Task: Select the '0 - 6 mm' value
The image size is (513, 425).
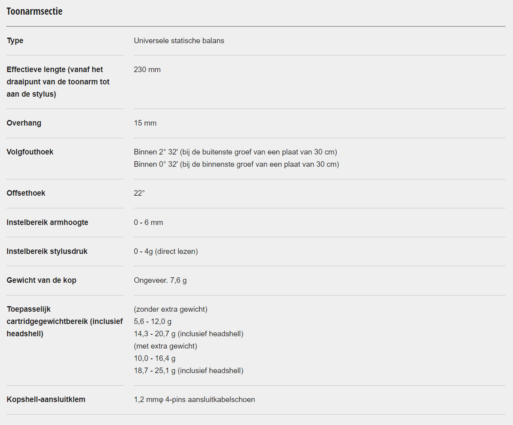Action: (x=149, y=222)
